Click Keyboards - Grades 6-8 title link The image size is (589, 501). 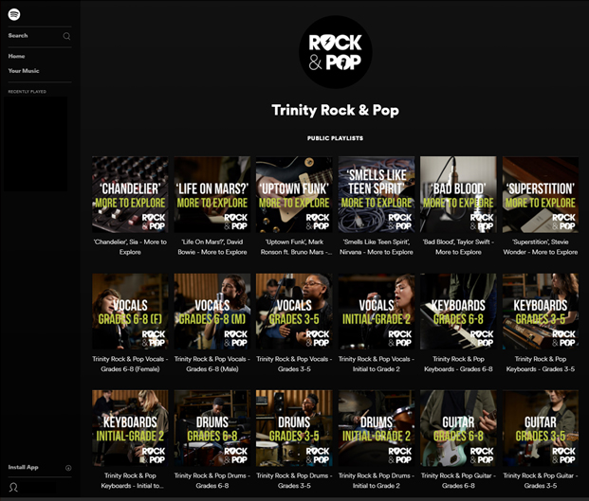pyautogui.click(x=458, y=364)
